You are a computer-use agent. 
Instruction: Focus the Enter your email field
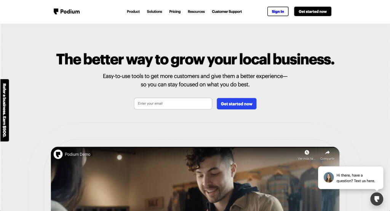pos(173,104)
